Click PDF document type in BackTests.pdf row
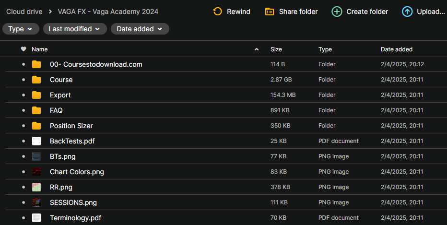447x225 pixels. point(339,141)
